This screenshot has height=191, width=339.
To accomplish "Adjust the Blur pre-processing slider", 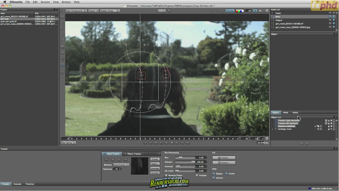I will 185,158.
